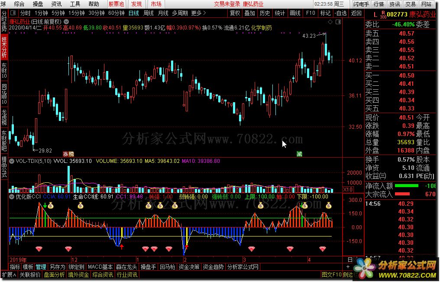
Task: Open the 关联报价 tab
Action: click(x=30, y=275)
